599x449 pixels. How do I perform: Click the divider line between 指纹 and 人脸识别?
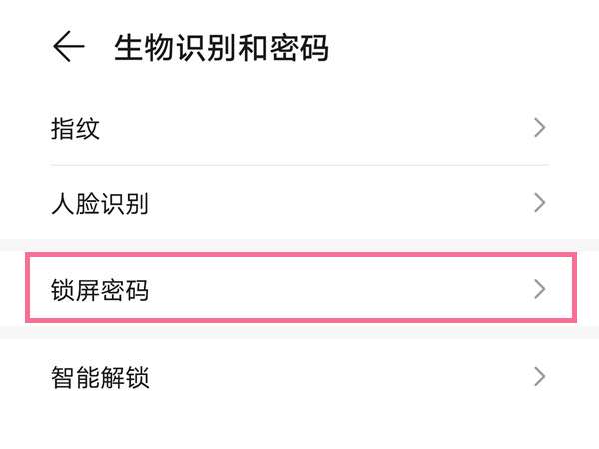[x=299, y=165]
